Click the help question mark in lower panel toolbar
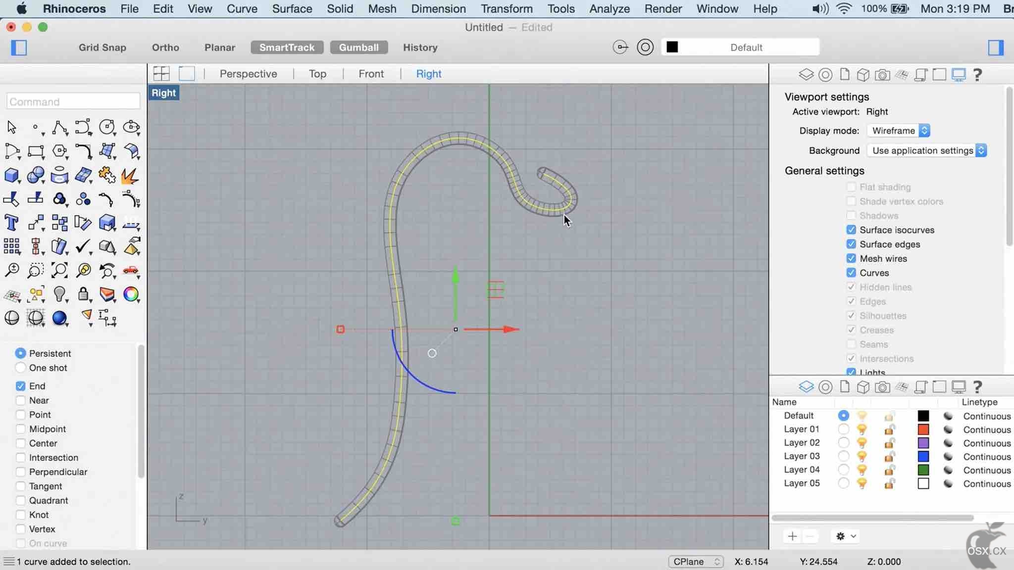This screenshot has width=1014, height=570. click(977, 386)
